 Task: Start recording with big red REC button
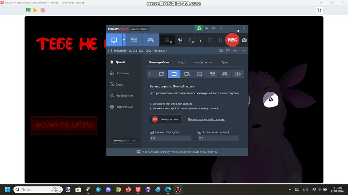pos(232,40)
